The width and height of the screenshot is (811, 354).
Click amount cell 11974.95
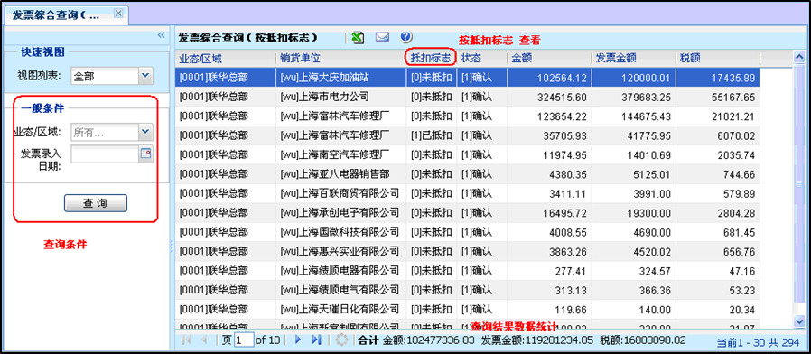(x=550, y=154)
